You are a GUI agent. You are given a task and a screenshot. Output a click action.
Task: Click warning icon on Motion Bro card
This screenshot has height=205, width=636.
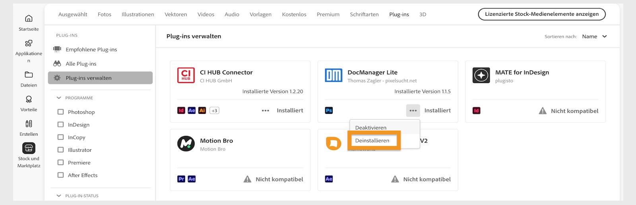pos(247,179)
